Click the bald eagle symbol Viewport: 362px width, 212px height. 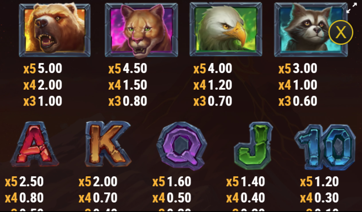coord(226,29)
